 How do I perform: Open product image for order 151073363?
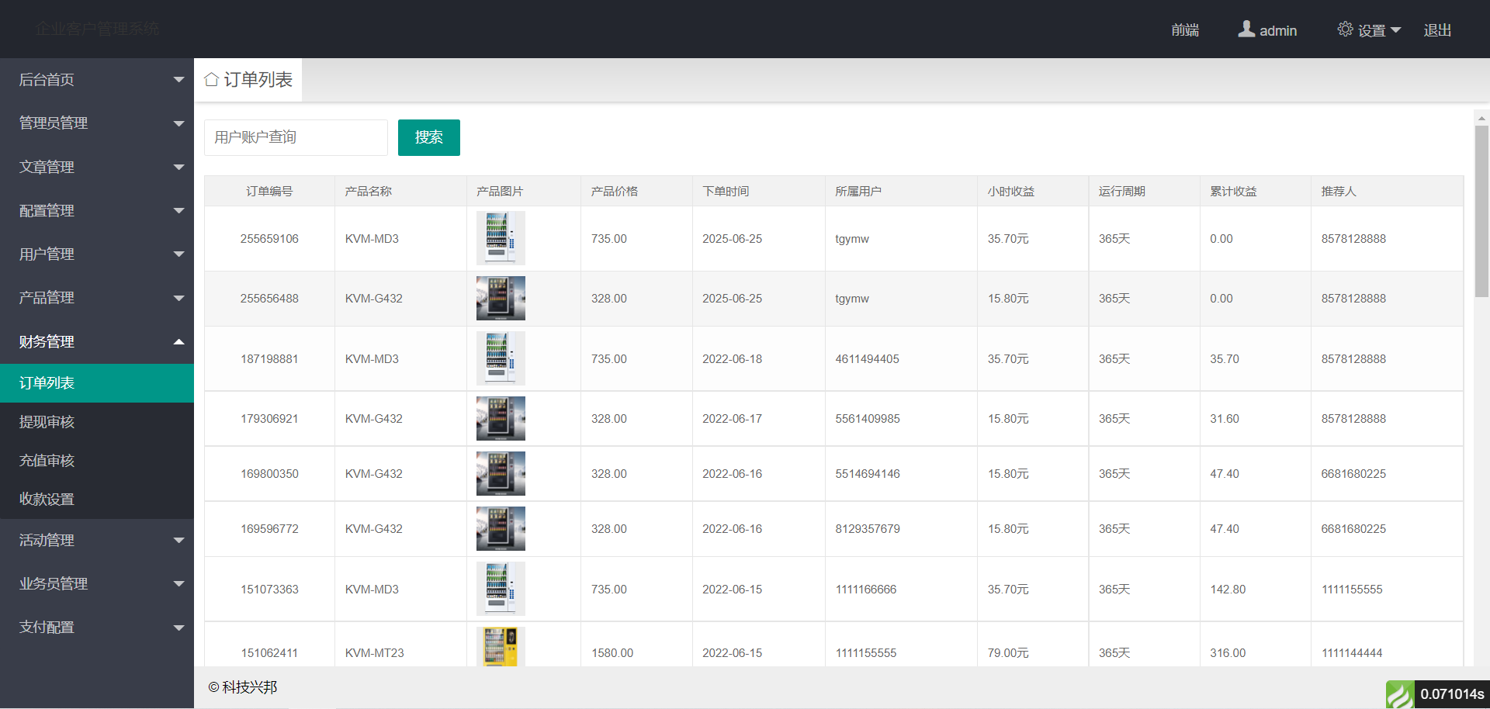(x=501, y=589)
